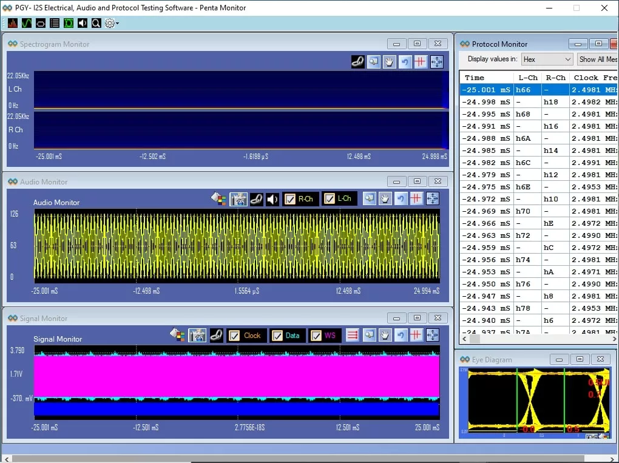The height and width of the screenshot is (463, 619).
Task: Select the -24.995 mS protocol row
Action: point(486,114)
